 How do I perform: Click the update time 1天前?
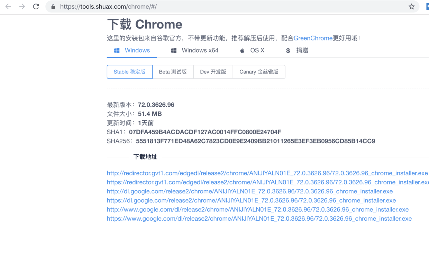pos(146,123)
